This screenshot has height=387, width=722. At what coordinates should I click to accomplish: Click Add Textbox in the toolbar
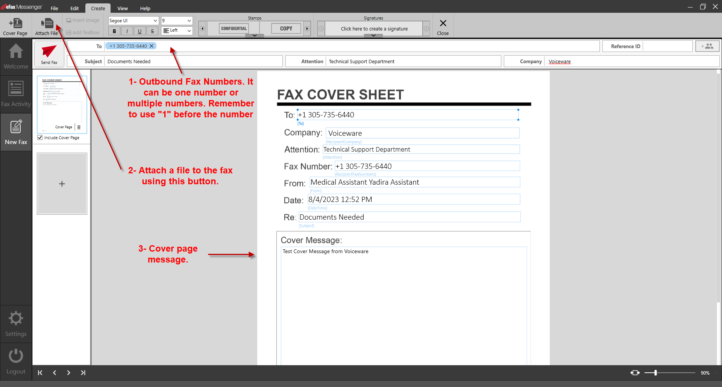(x=83, y=33)
